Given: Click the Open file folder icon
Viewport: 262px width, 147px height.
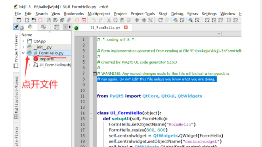Looking at the screenshot, I should point(34,20).
